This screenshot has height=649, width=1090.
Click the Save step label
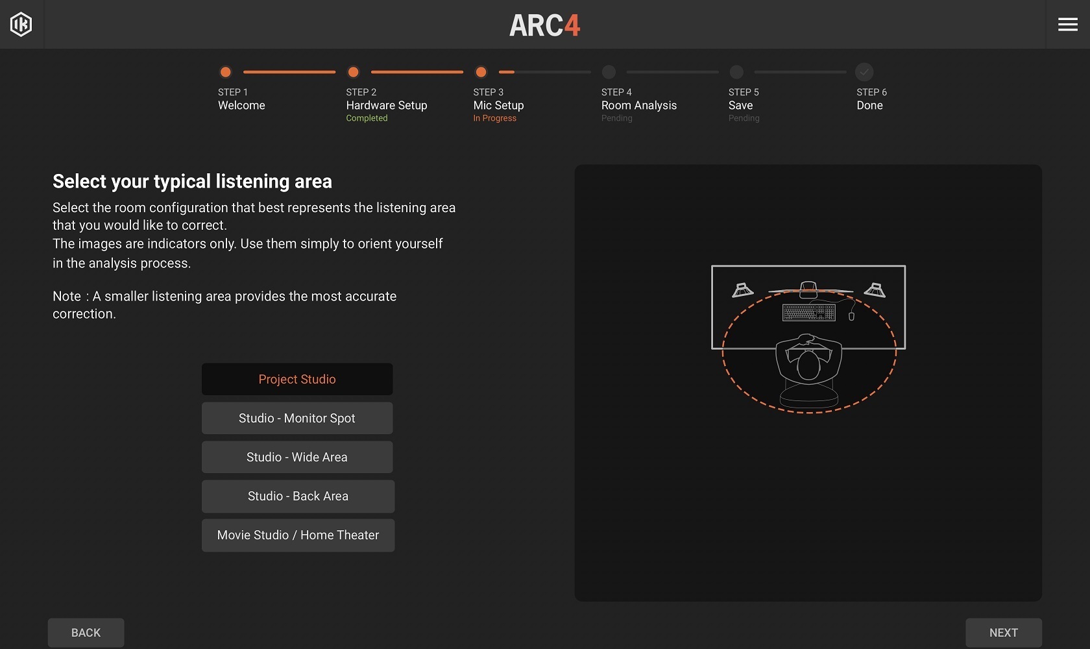tap(741, 105)
